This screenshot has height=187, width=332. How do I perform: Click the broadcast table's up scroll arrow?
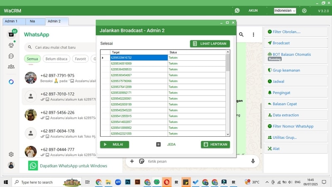coord(228,52)
